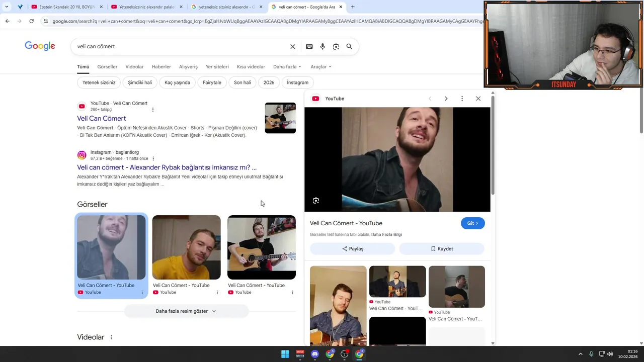Click the Kaydet button
The image size is (644, 362).
(442, 248)
